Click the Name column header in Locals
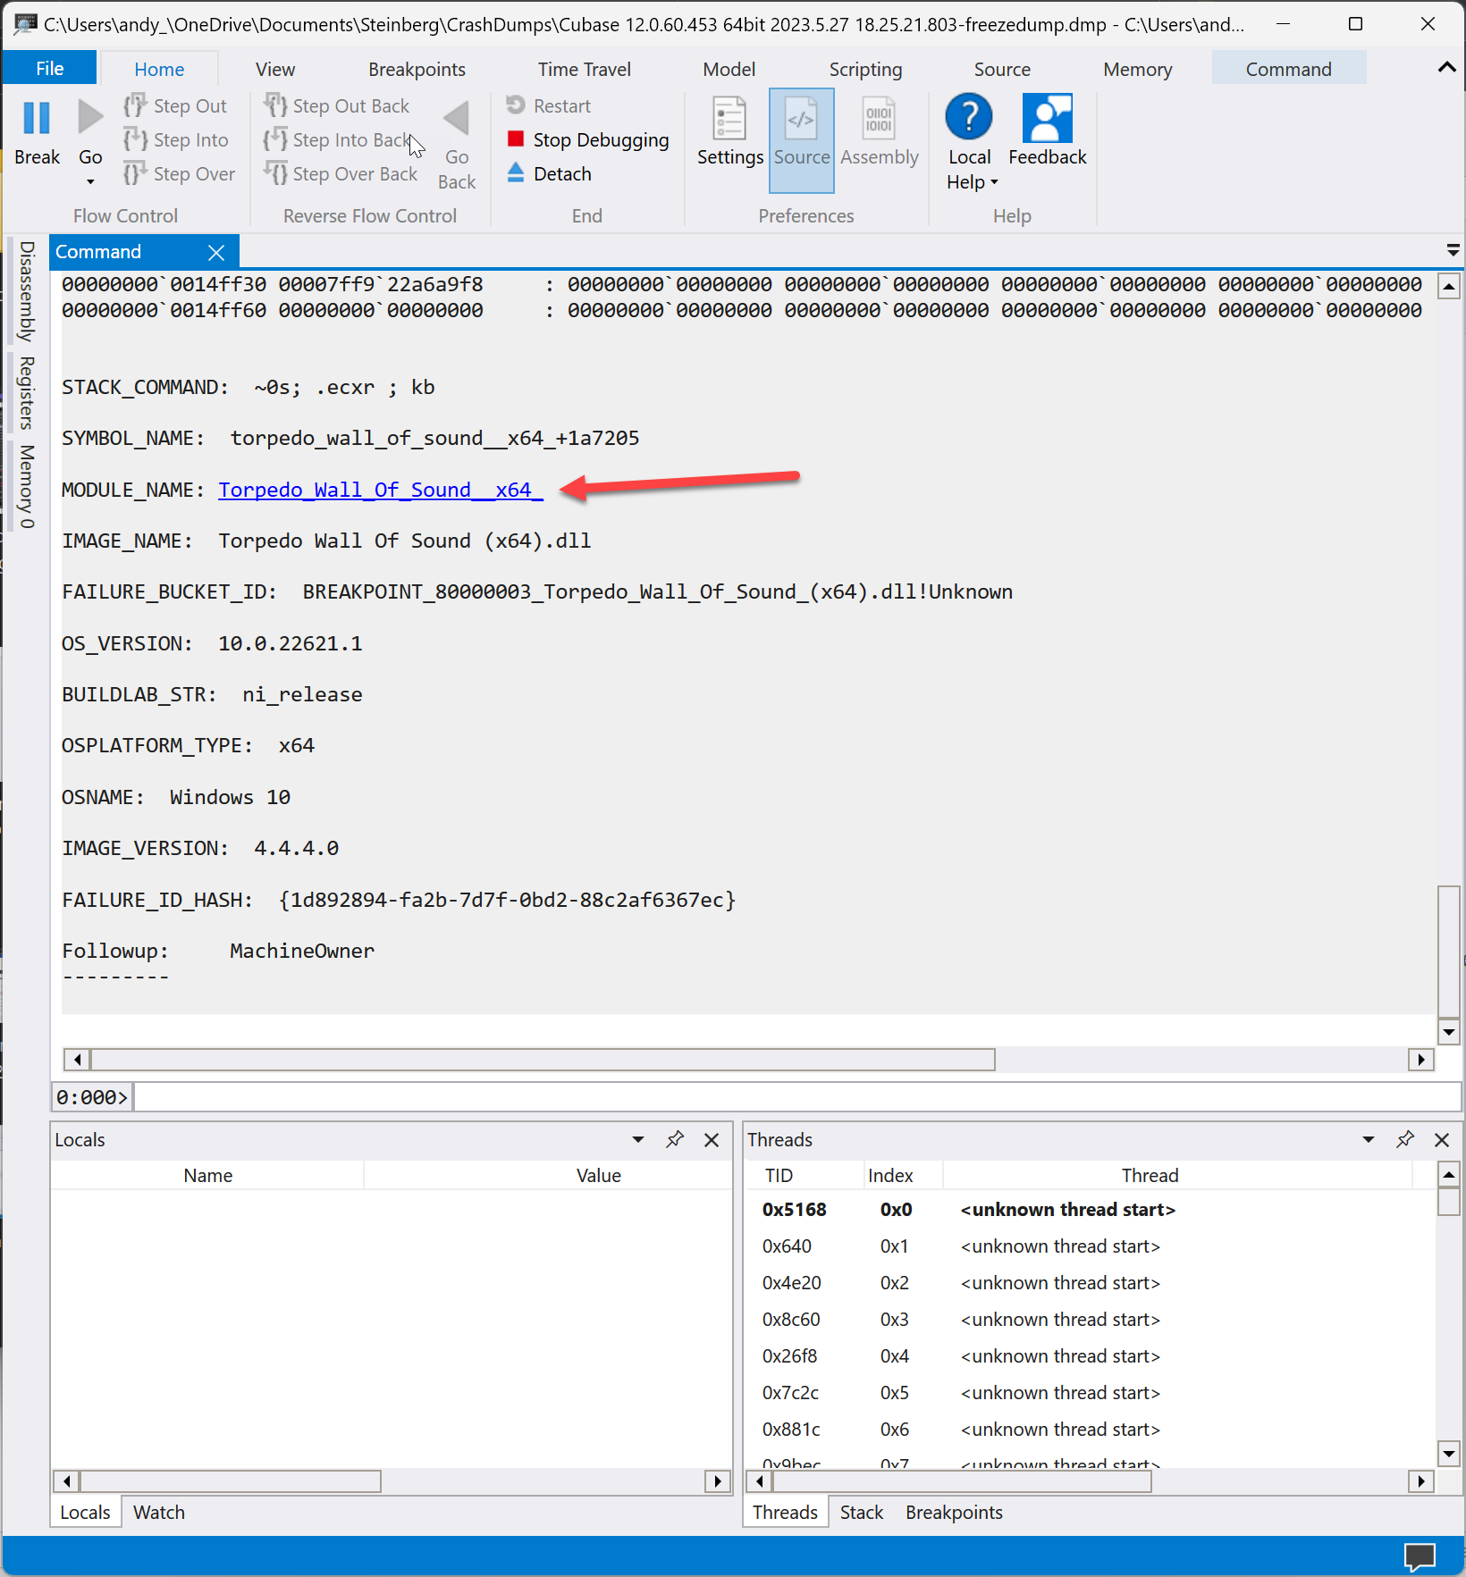 coord(207,1176)
